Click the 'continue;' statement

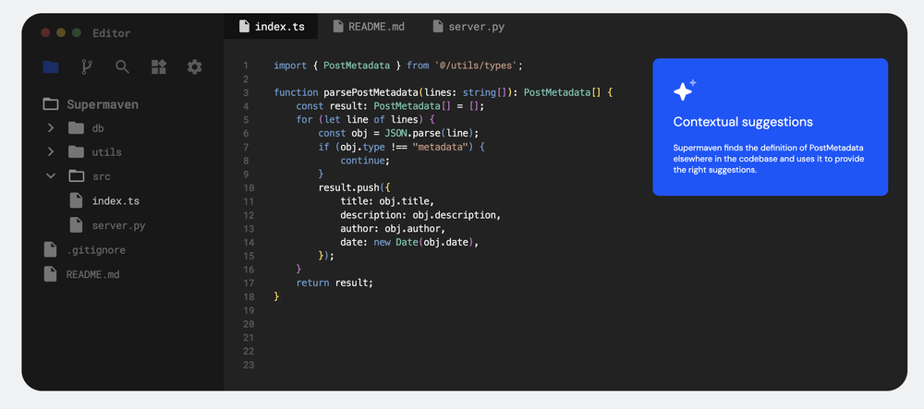(365, 160)
